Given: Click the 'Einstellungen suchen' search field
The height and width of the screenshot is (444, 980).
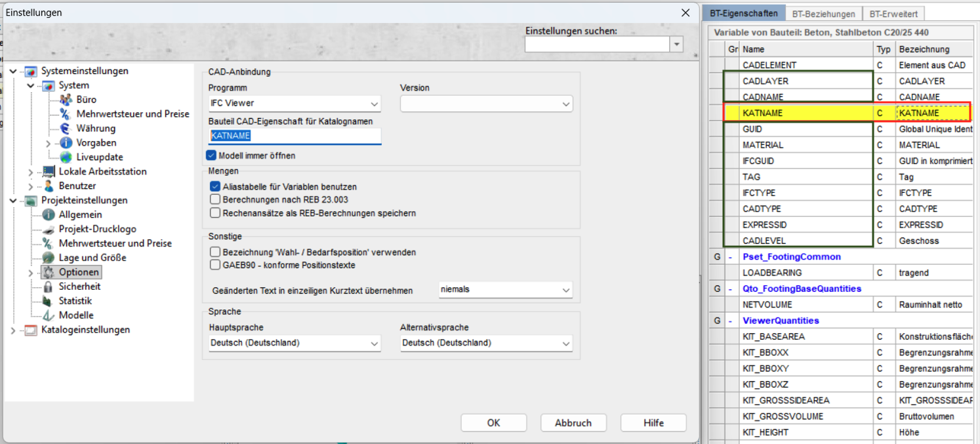Looking at the screenshot, I should (596, 44).
